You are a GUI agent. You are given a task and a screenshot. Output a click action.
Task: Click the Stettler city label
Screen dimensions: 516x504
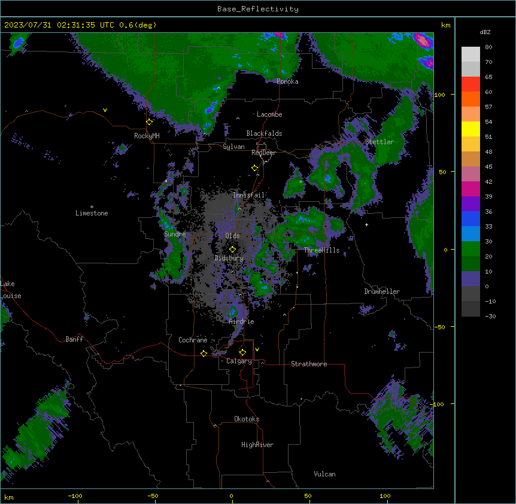tap(380, 142)
